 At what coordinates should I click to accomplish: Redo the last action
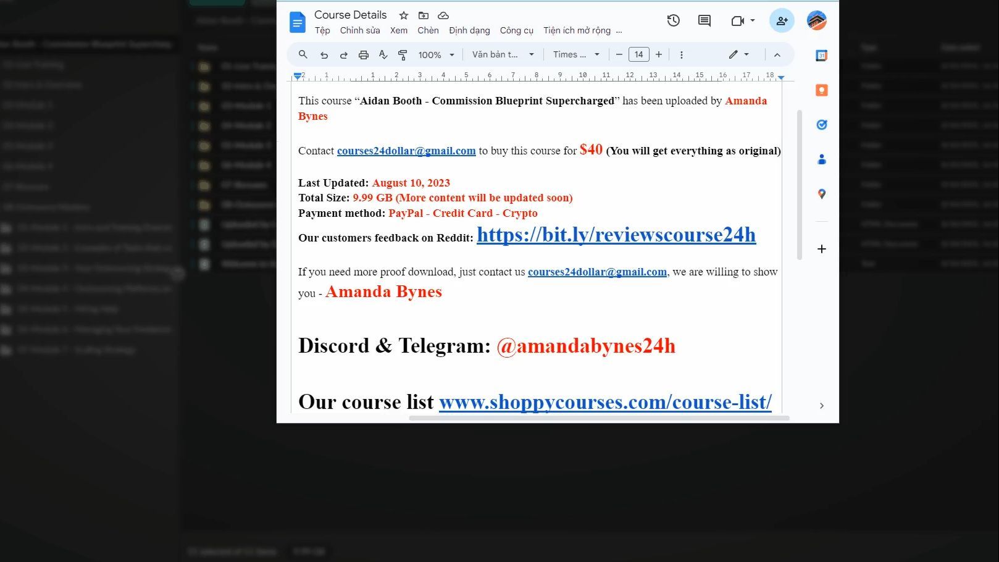click(x=344, y=55)
